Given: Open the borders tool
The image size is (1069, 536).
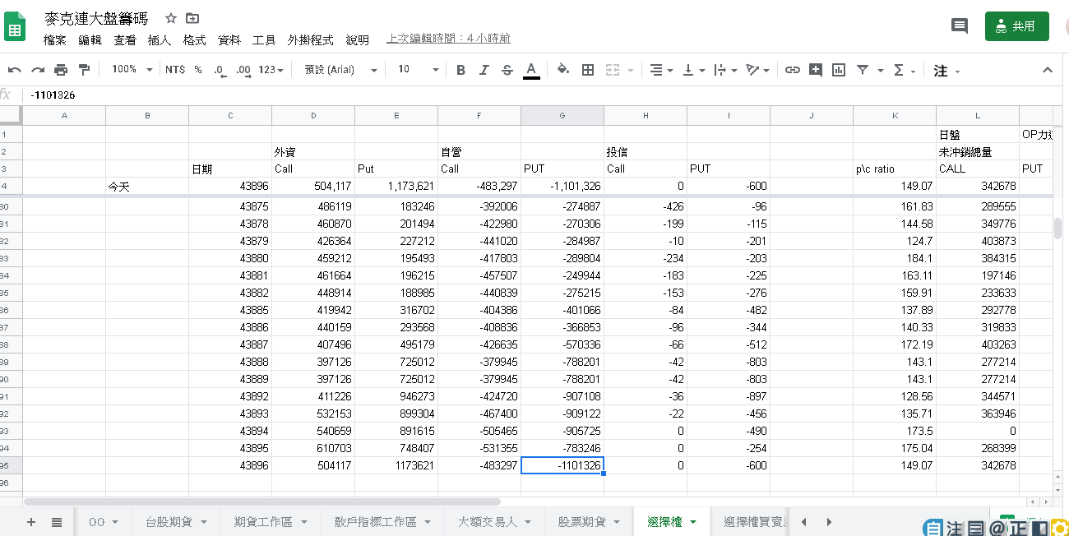Looking at the screenshot, I should (587, 70).
